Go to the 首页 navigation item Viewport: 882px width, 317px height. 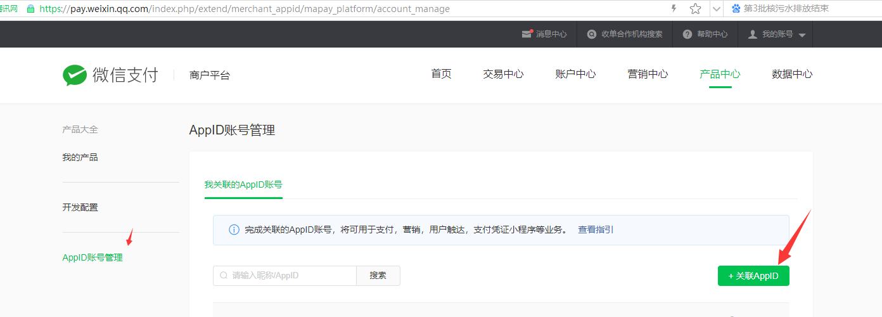point(441,74)
